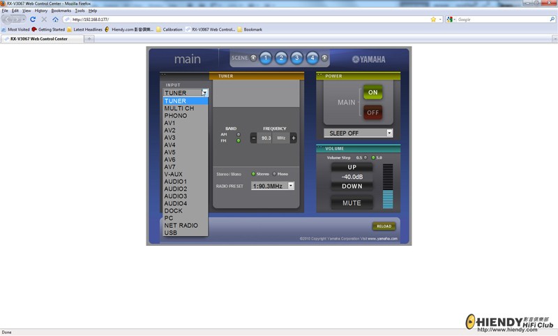
Task: Click the volume level meter
Action: pos(388,186)
